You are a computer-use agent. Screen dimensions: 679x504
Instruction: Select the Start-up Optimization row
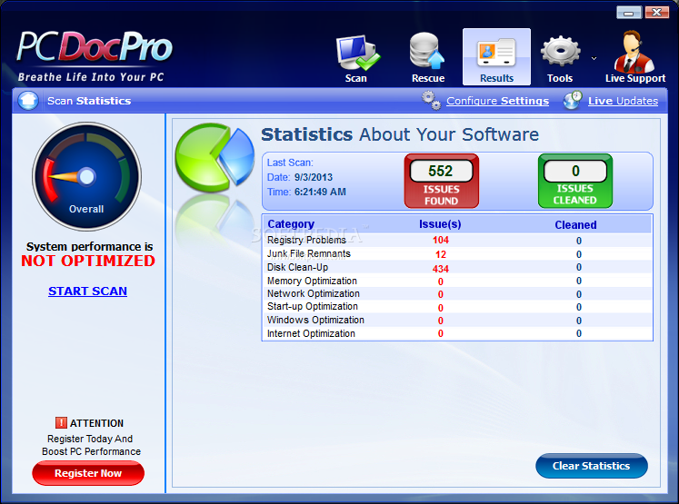457,307
